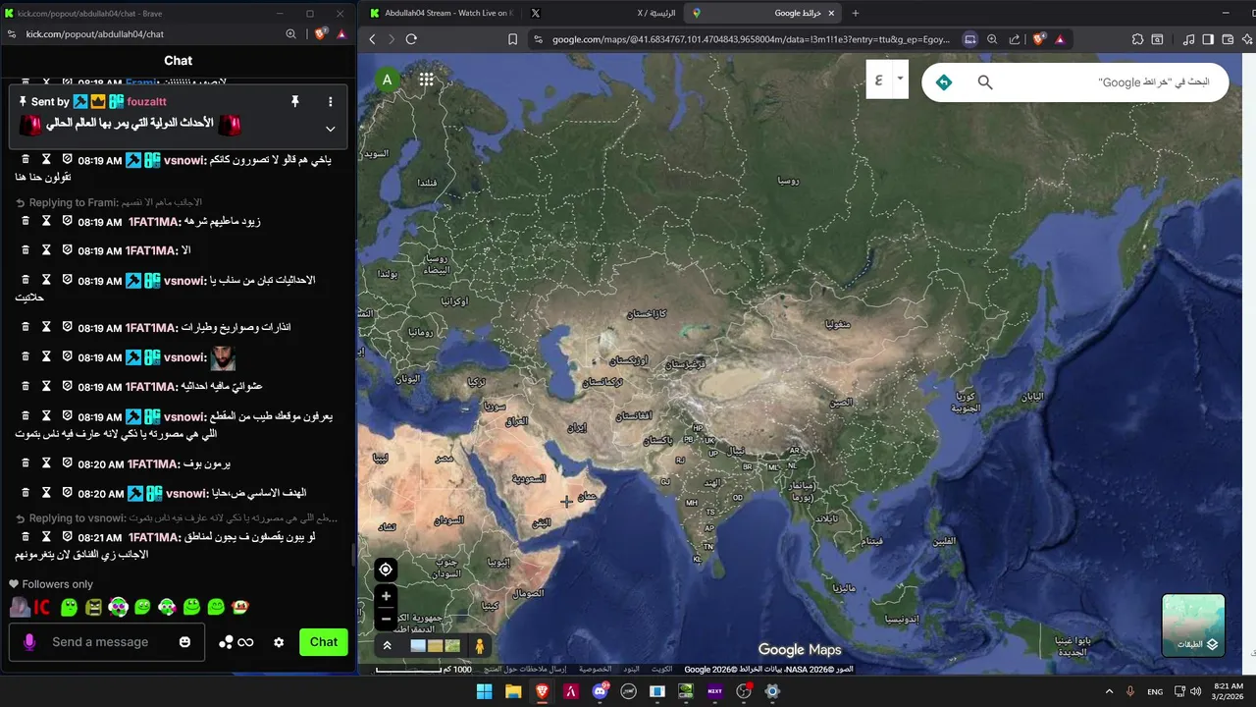Open the emoji picker smiley in chat input
This screenshot has height=707, width=1256.
tap(184, 641)
